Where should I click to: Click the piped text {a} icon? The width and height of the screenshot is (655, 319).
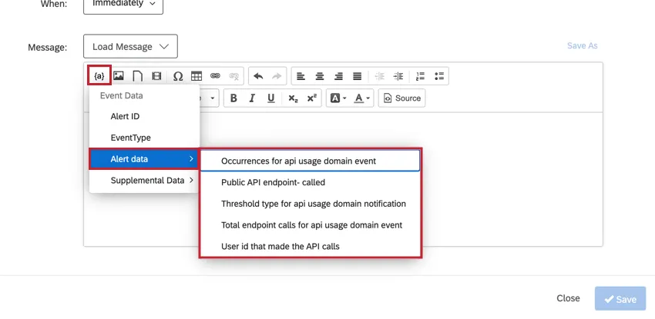(x=99, y=76)
